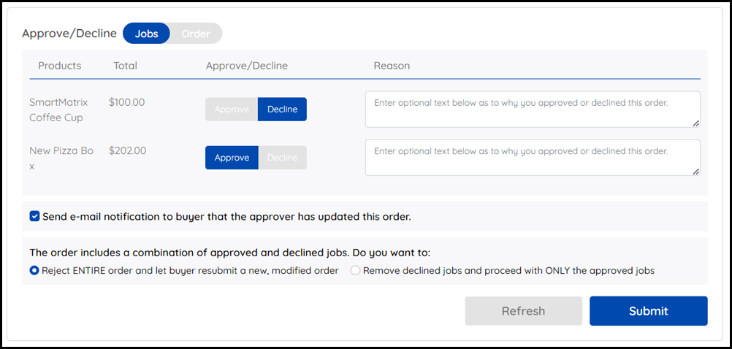
Task: Click the Products column header
Action: coord(60,66)
